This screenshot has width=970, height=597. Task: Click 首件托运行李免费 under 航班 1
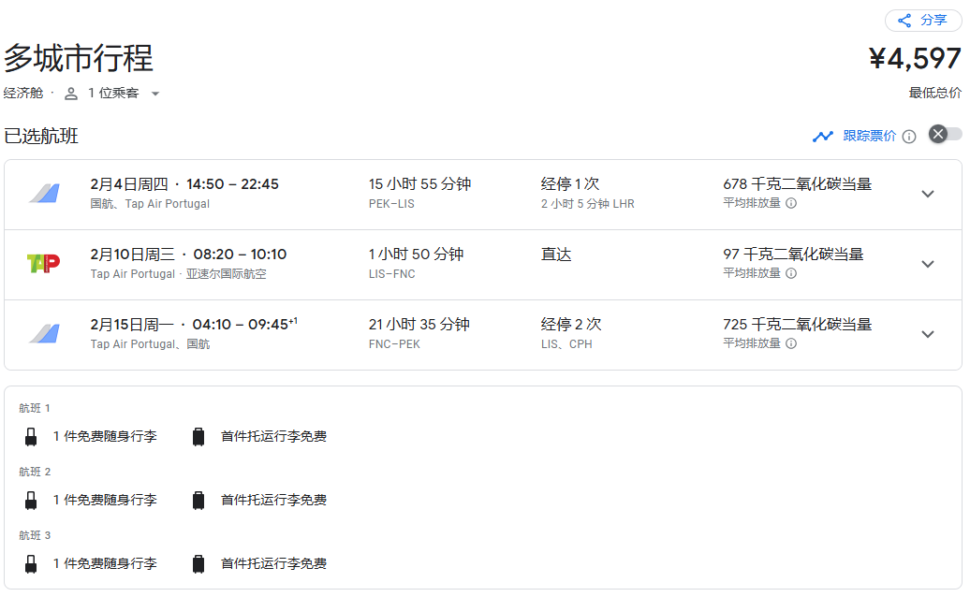(x=273, y=437)
